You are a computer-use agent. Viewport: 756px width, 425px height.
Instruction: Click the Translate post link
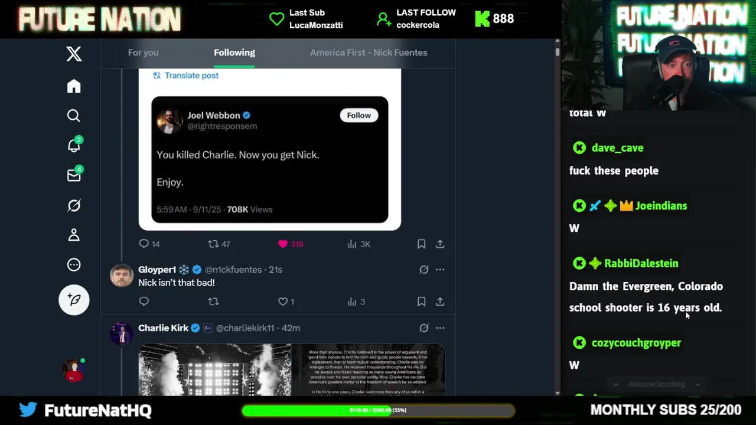pyautogui.click(x=191, y=76)
